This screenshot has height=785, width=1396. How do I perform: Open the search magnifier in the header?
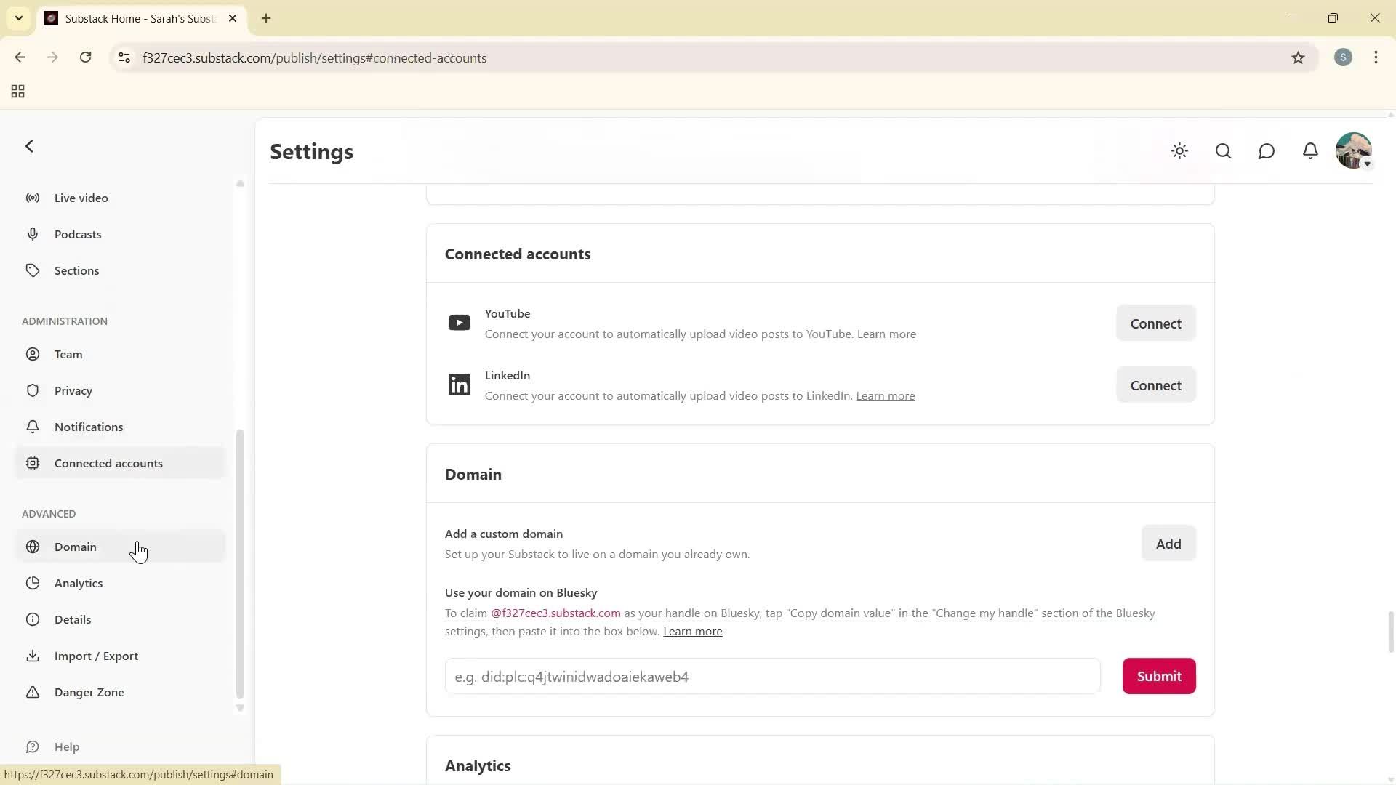coord(1223,150)
